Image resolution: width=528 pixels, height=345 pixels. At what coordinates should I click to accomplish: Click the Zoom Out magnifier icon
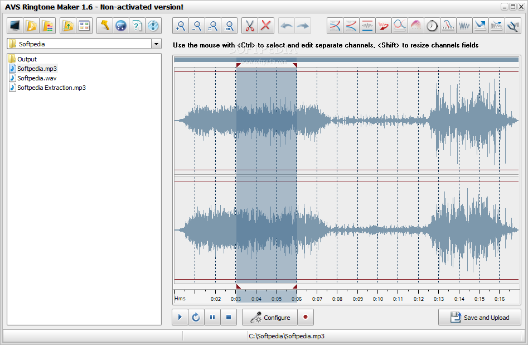[x=197, y=26]
